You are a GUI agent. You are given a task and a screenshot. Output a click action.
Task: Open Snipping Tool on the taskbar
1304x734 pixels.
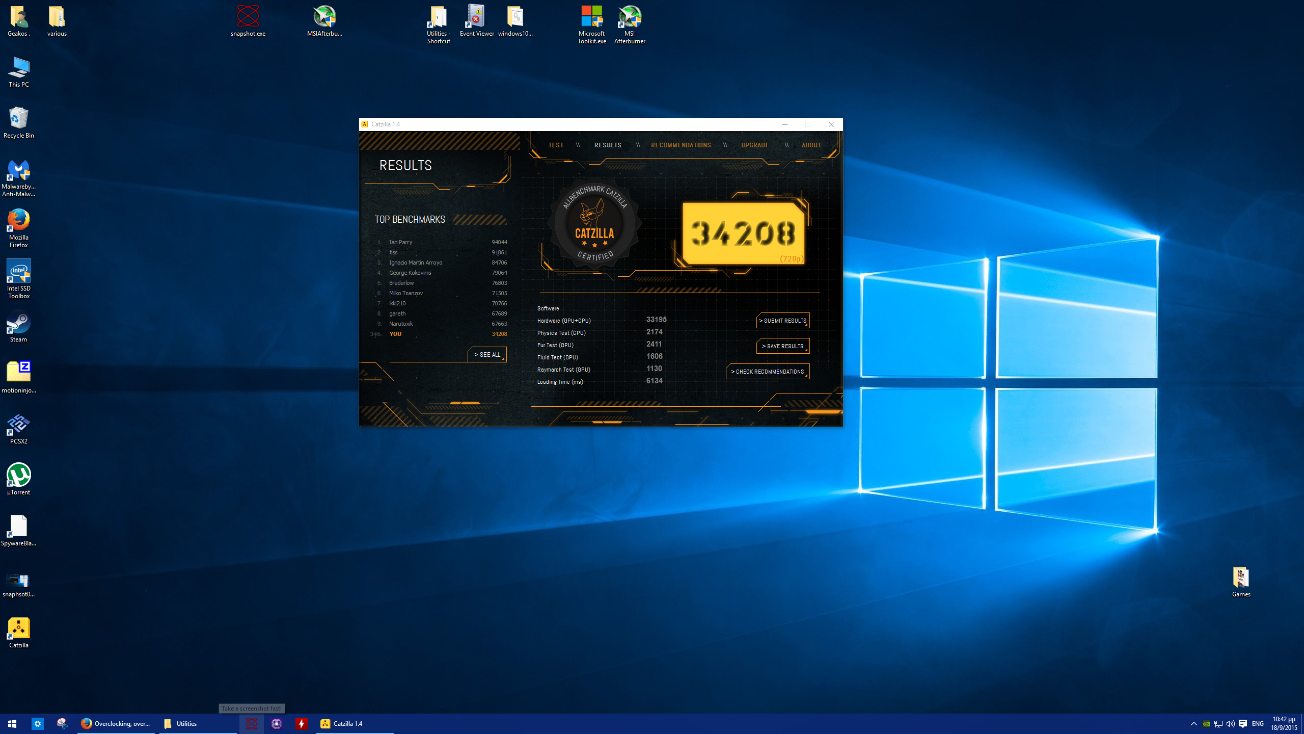pyautogui.click(x=62, y=724)
